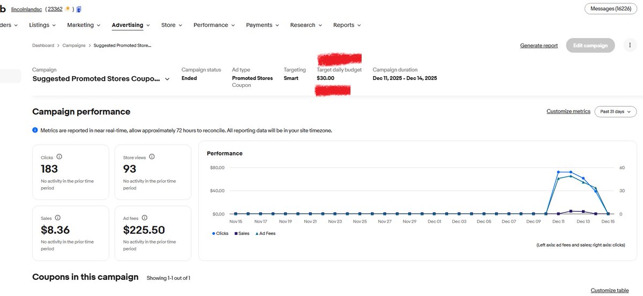Click the Dec 13 label on chart axis
Image resolution: width=643 pixels, height=296 pixels.
click(x=583, y=221)
